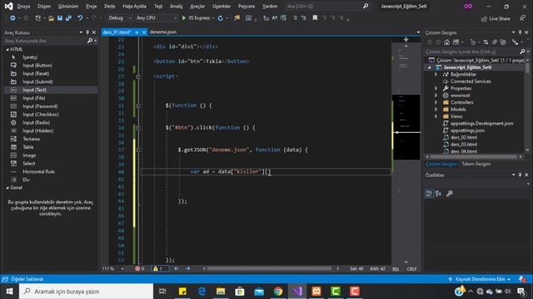The height and width of the screenshot is (299, 533).
Task: Undo the last edit via the toolbar
Action: tap(80, 18)
